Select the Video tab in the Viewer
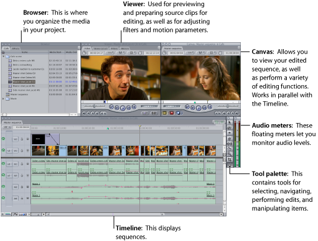This screenshot has height=241, width=318. point(87,48)
